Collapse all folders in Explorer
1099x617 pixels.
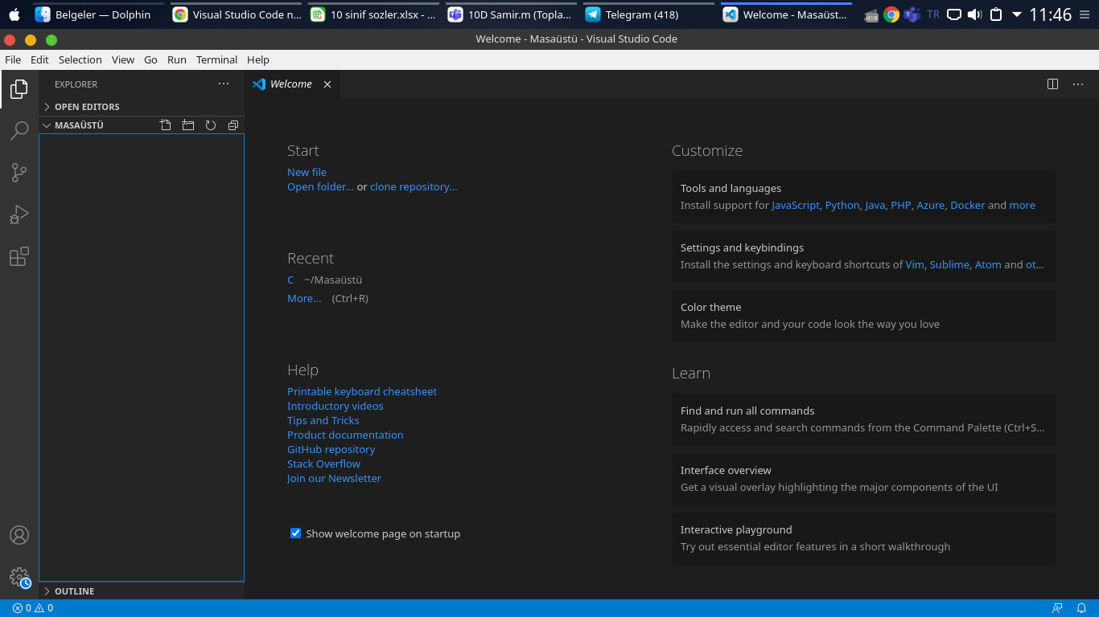233,125
